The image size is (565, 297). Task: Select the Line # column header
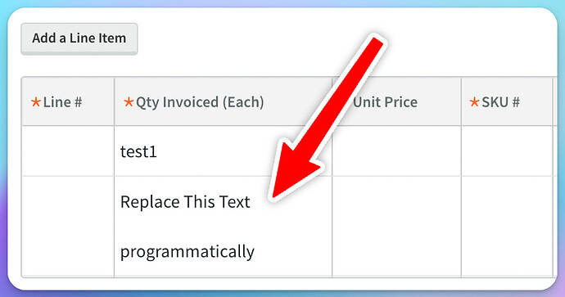pyautogui.click(x=68, y=102)
